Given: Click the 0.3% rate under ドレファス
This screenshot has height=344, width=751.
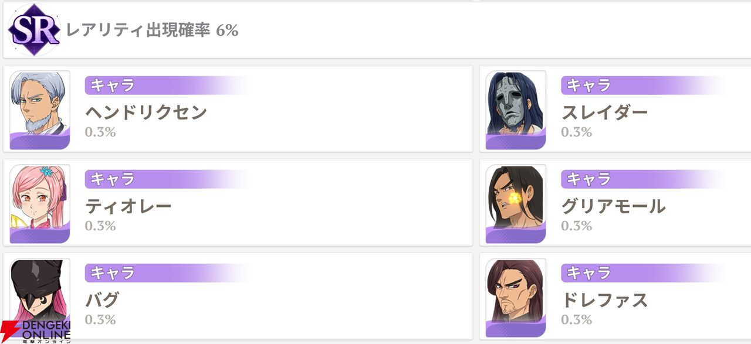Looking at the screenshot, I should [576, 319].
